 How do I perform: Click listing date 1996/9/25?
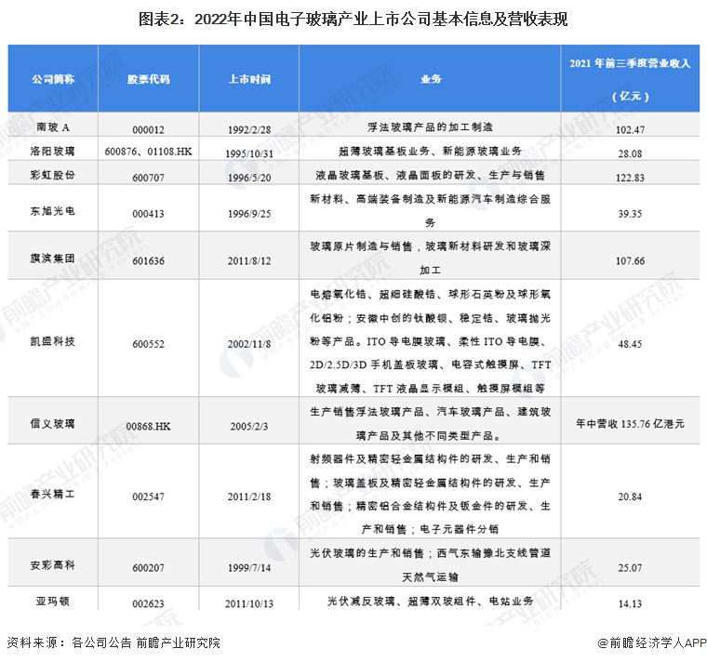249,214
